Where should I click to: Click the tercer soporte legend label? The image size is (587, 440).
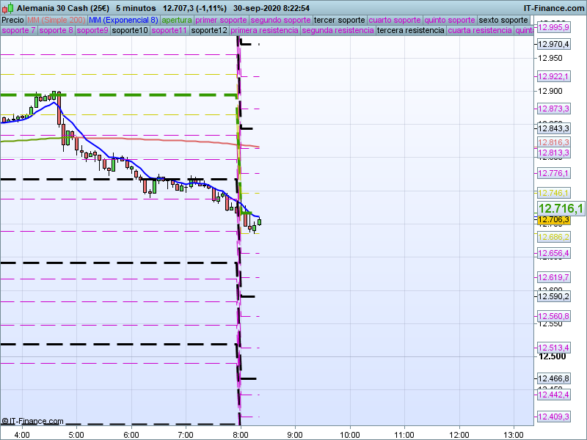(339, 20)
